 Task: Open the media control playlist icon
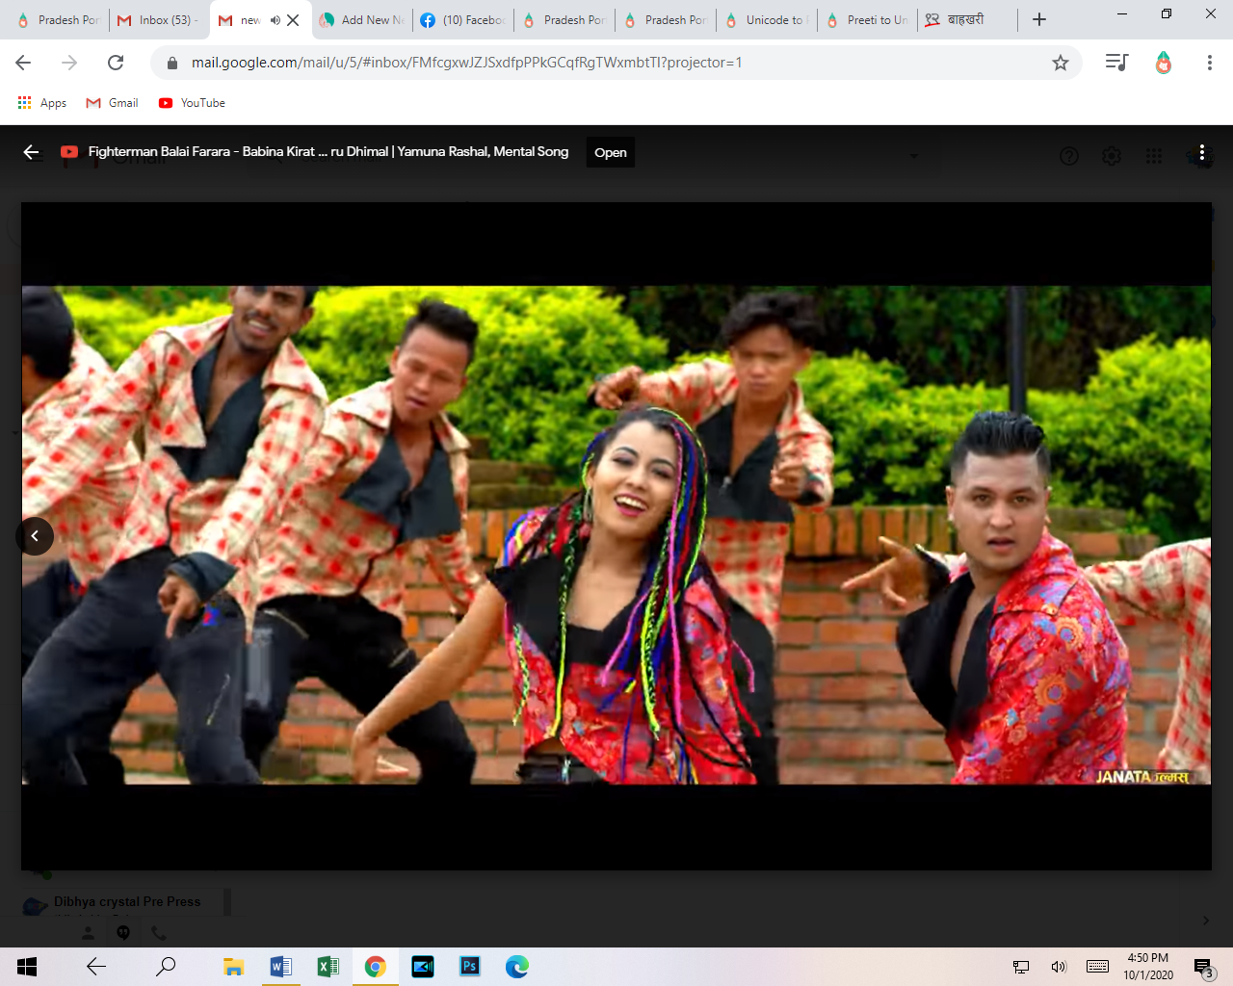coord(1116,63)
